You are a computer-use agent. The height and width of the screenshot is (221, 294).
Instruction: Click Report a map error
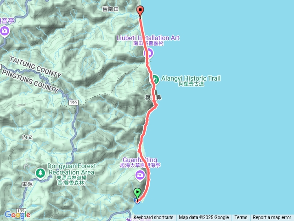[x=272, y=218]
